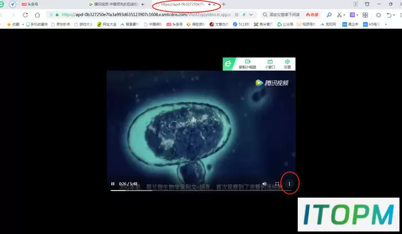Pause the video with the pause button
The height and width of the screenshot is (234, 402).
[112, 184]
